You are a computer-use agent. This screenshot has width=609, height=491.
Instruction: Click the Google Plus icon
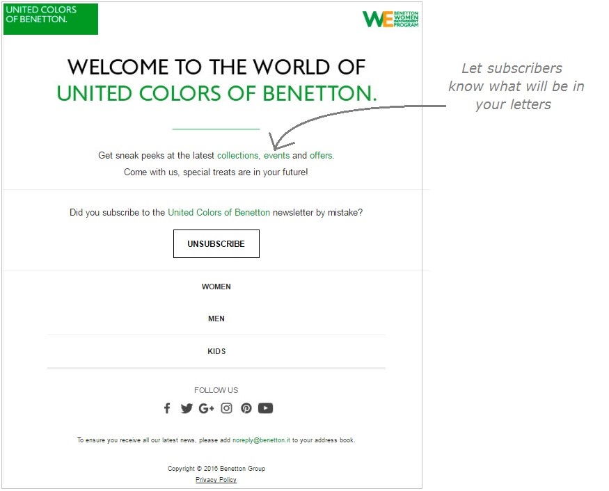(x=206, y=408)
